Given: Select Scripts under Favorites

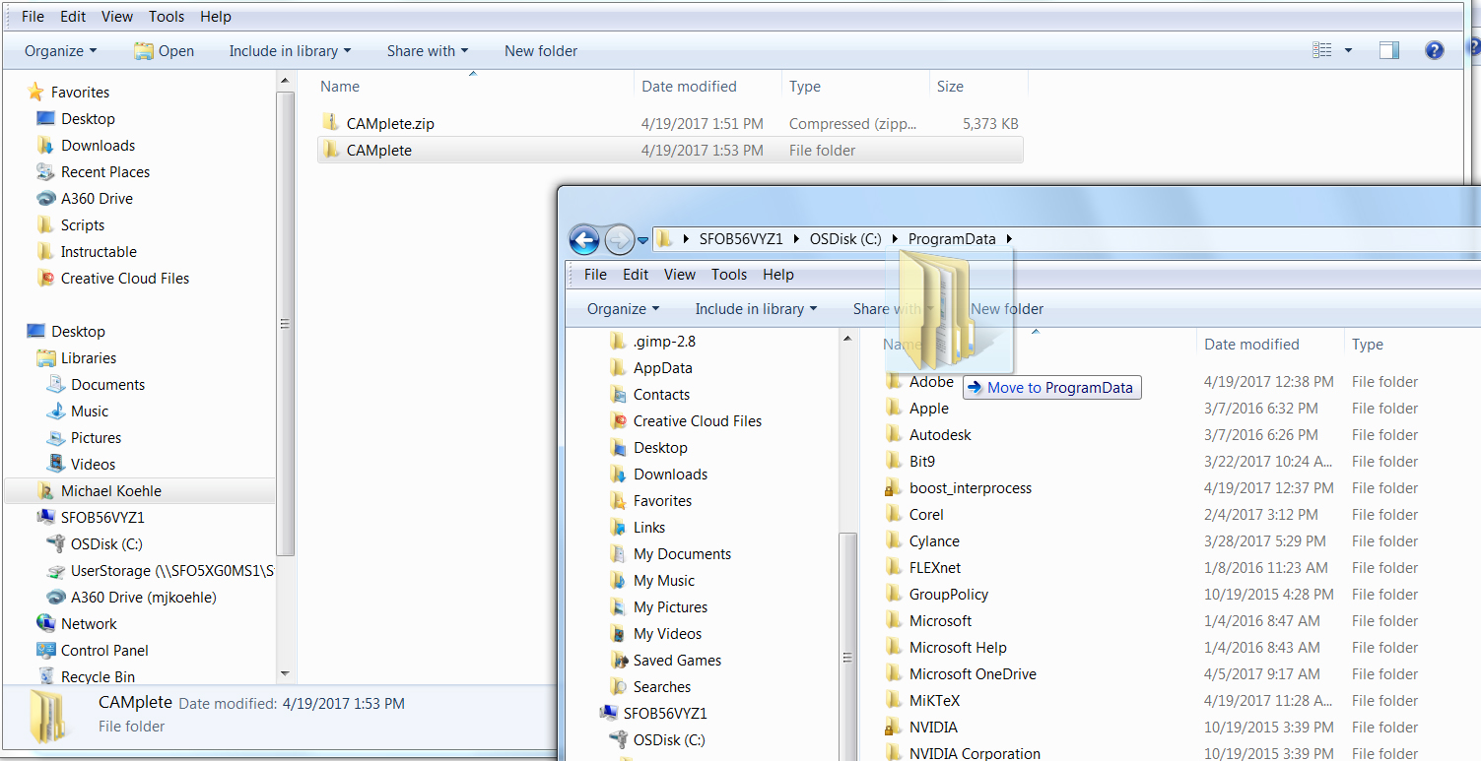Looking at the screenshot, I should point(83,224).
